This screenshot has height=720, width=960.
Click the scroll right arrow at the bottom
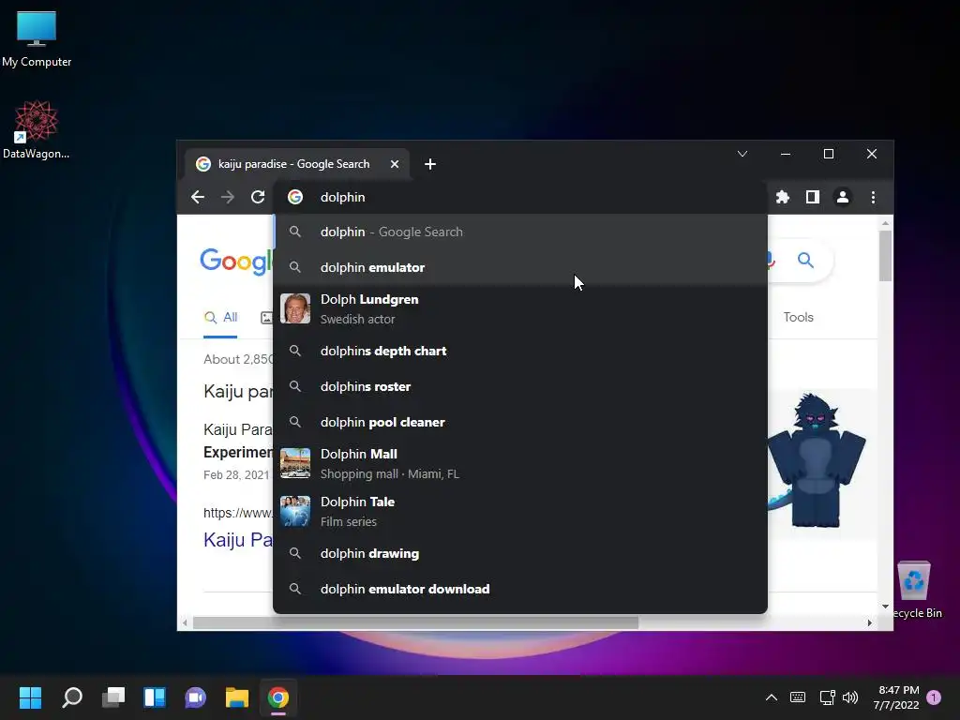click(869, 622)
